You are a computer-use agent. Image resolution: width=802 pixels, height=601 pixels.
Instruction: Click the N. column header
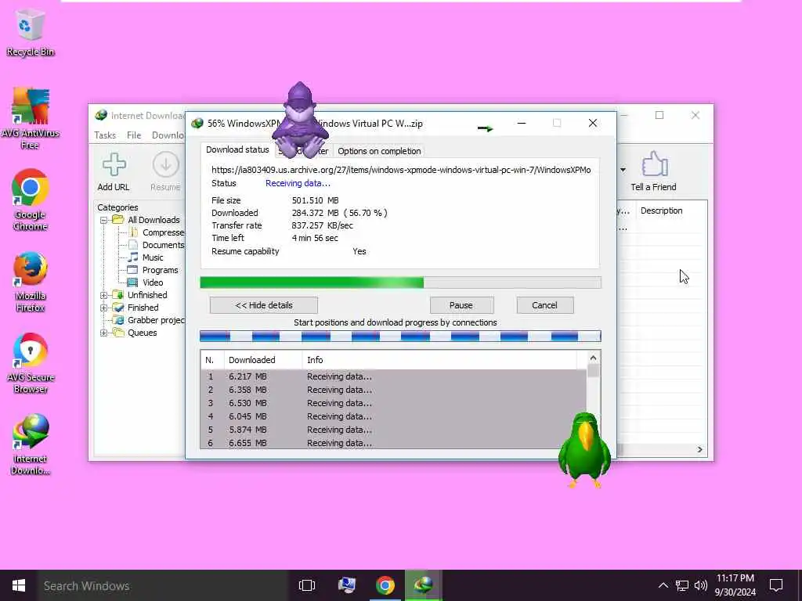click(x=212, y=360)
